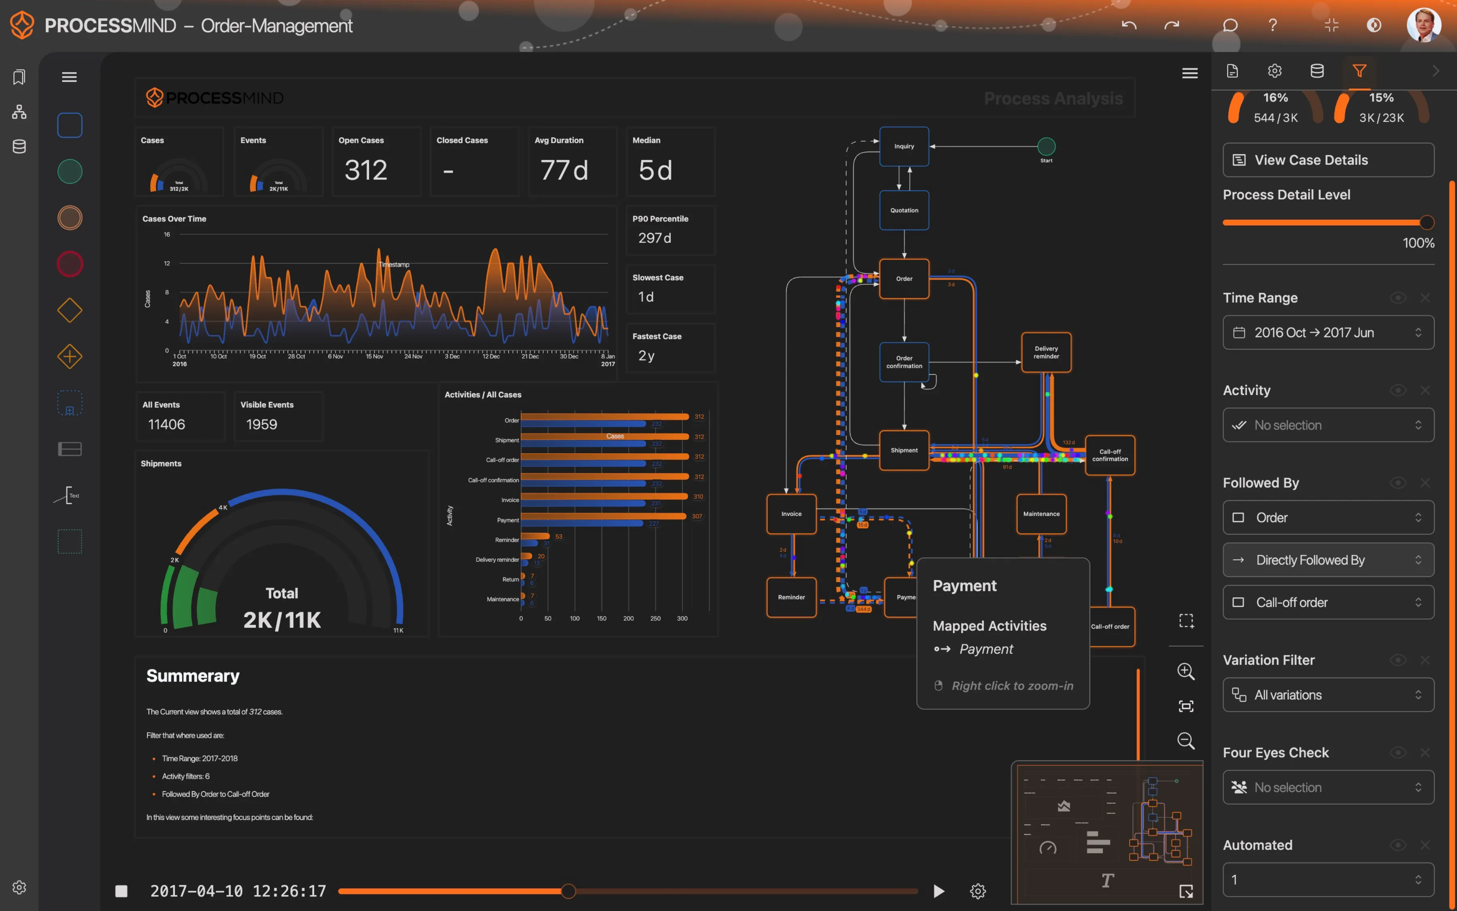
Task: Click the bookmark icon in left sidebar
Action: 19,77
